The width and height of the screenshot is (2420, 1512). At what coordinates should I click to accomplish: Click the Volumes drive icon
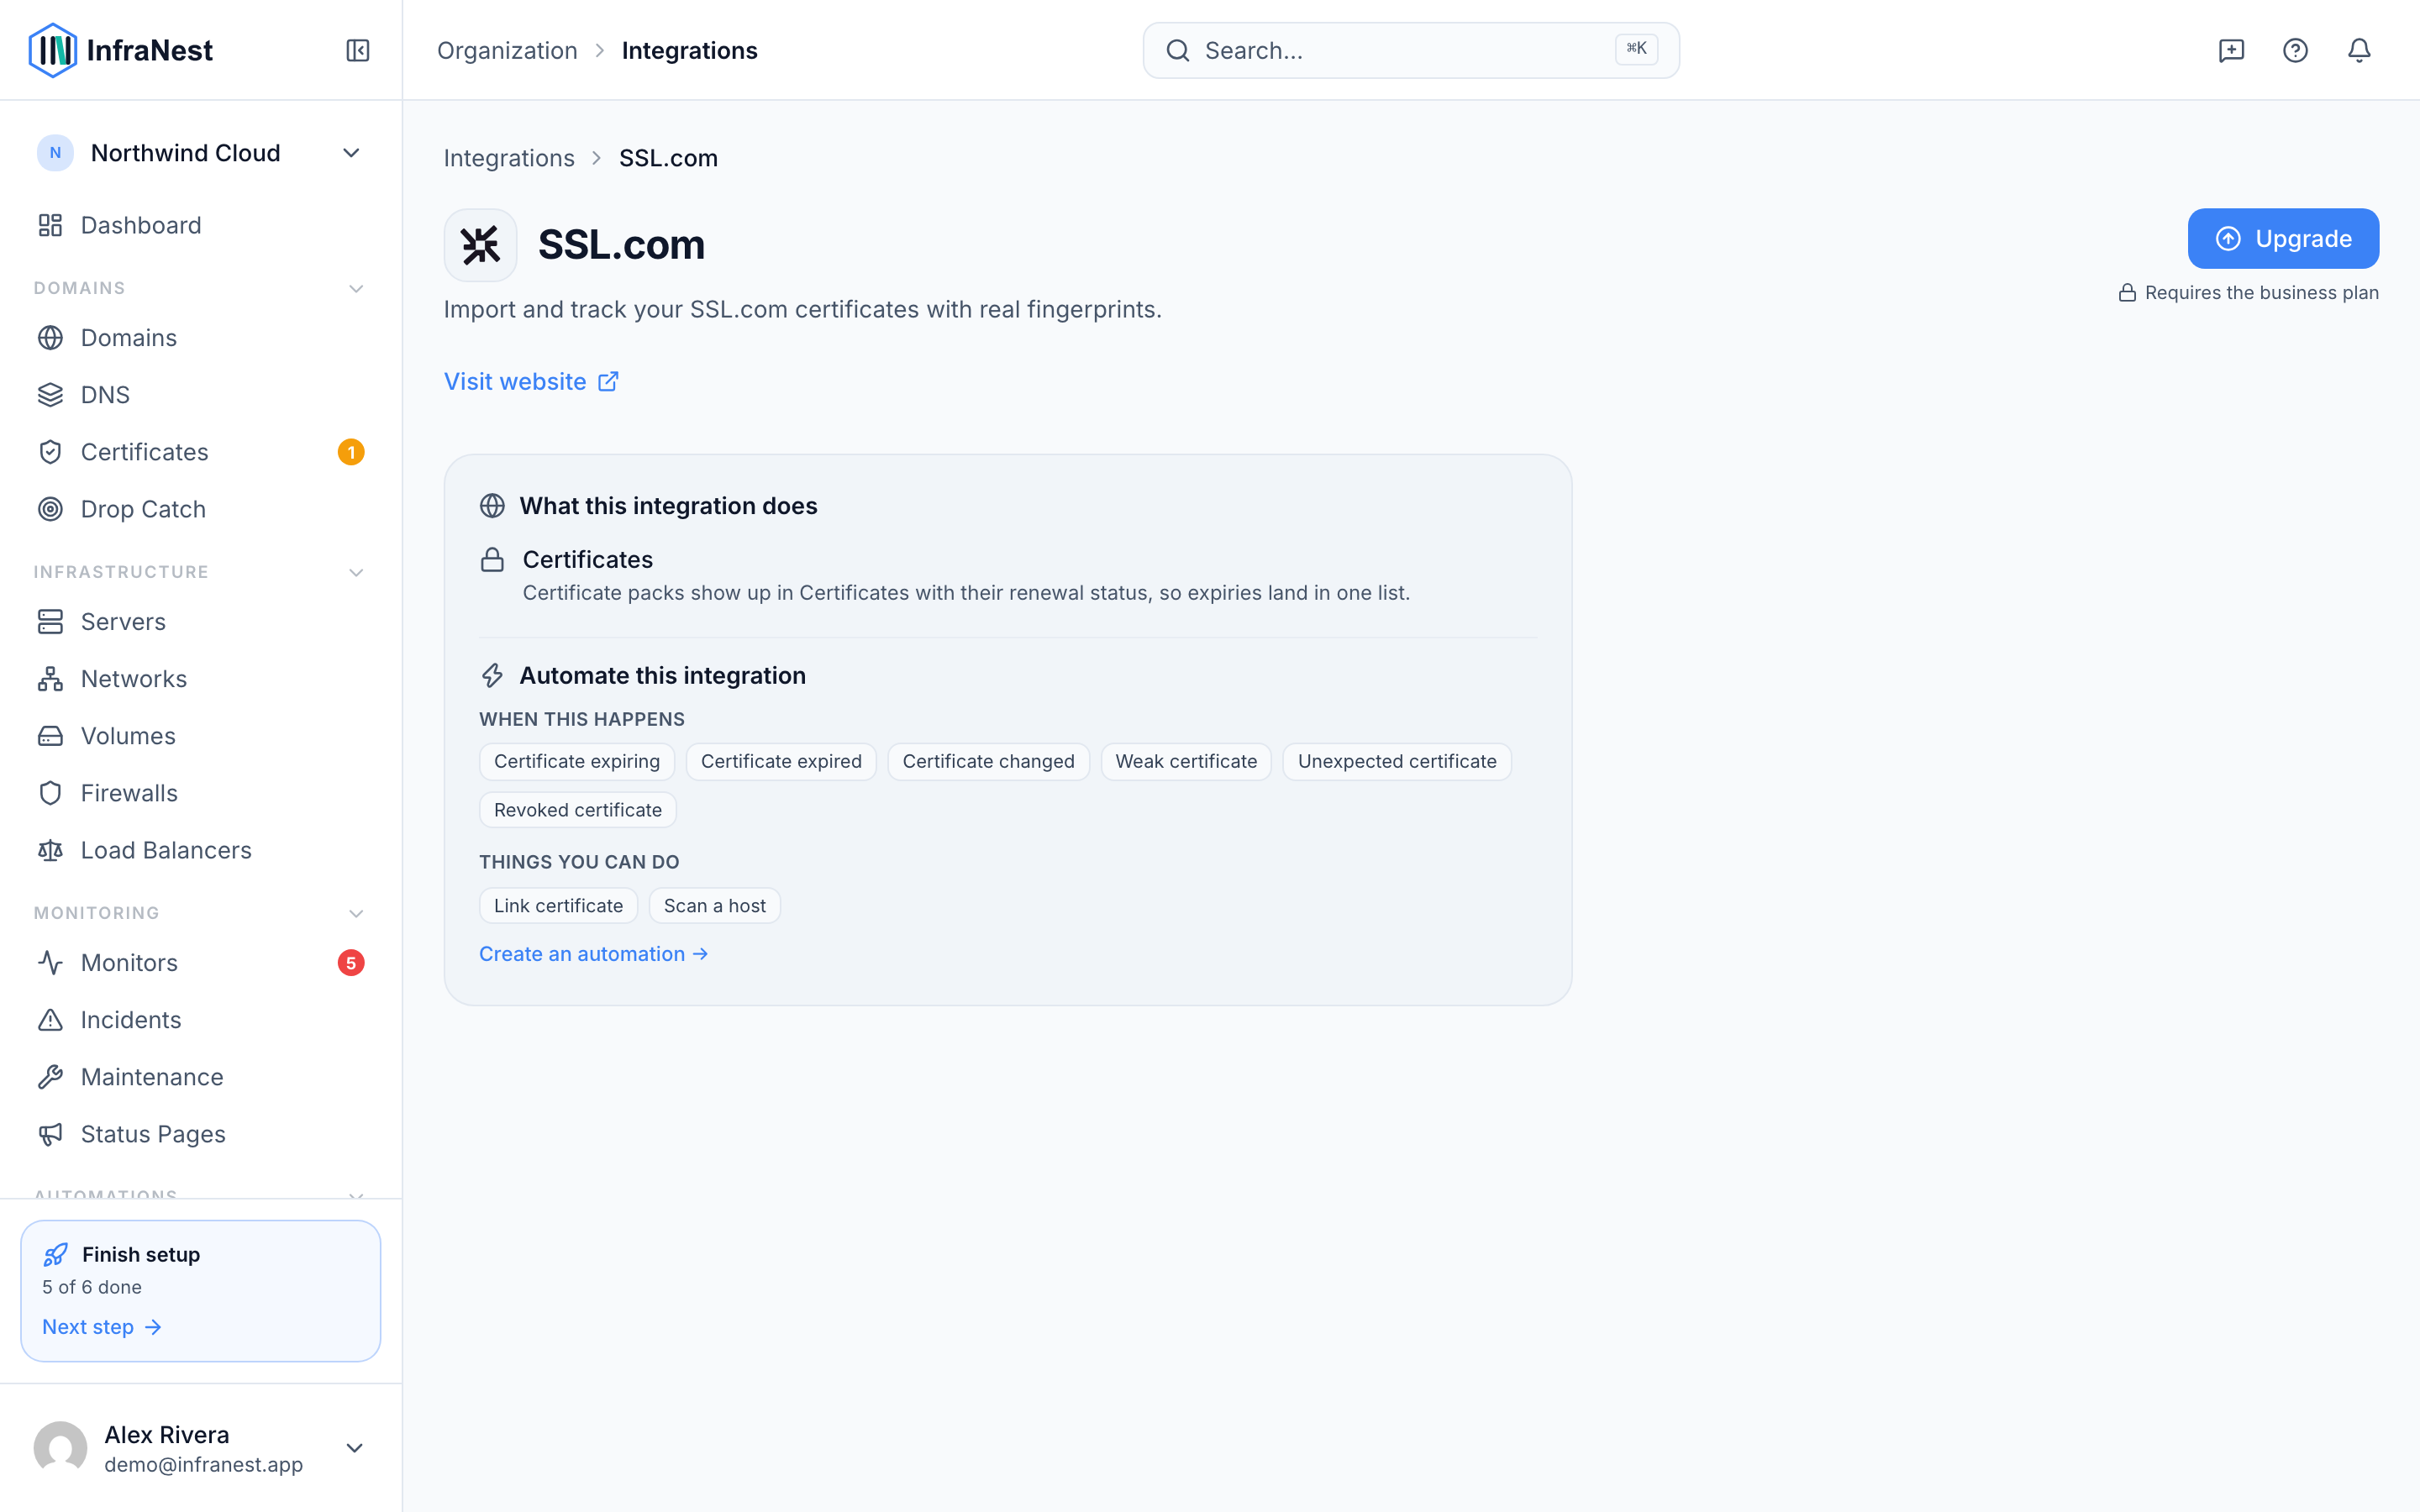tap(50, 736)
